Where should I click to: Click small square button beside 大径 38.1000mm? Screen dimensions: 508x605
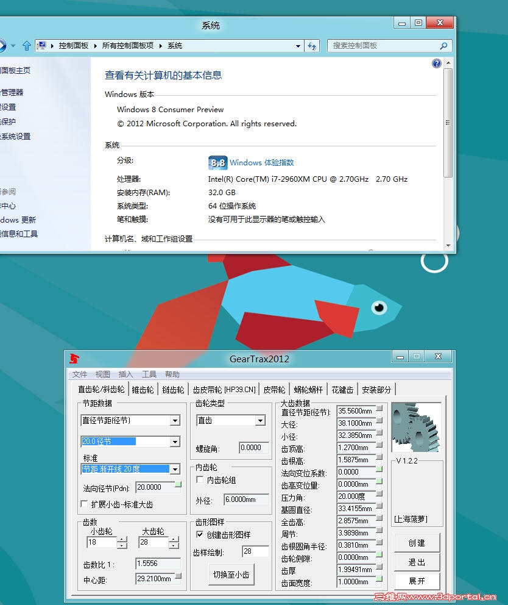tap(379, 421)
